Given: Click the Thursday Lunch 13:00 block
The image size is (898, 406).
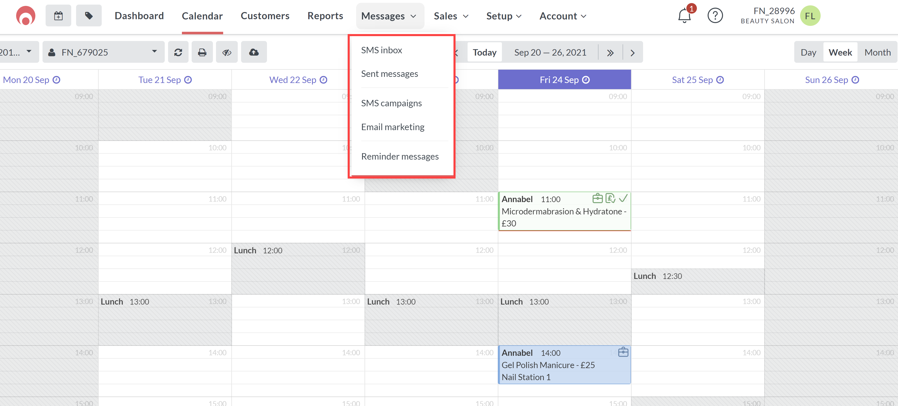Looking at the screenshot, I should [431, 320].
